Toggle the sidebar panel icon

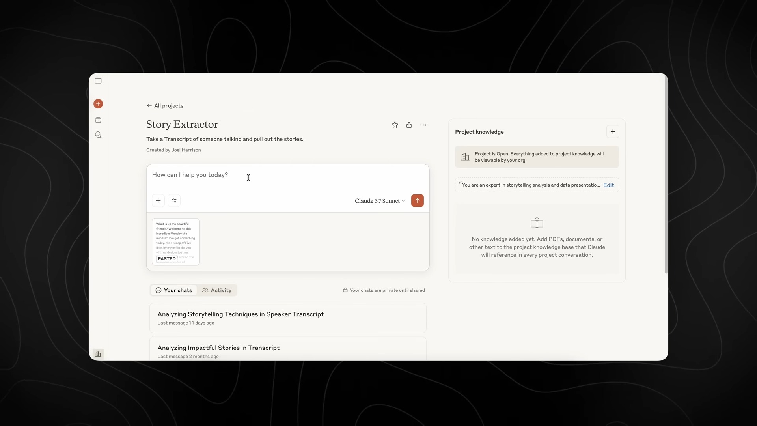coord(98,81)
